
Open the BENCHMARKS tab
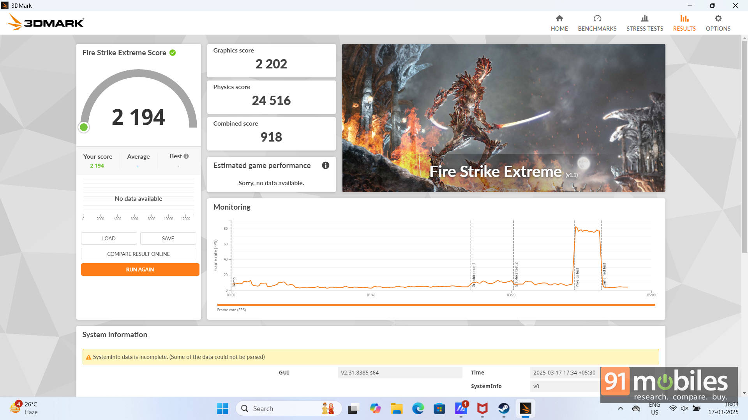click(597, 23)
